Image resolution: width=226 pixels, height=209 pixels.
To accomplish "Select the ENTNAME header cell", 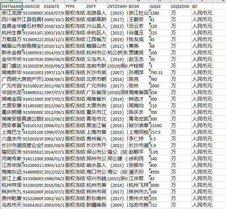I will [11, 6].
